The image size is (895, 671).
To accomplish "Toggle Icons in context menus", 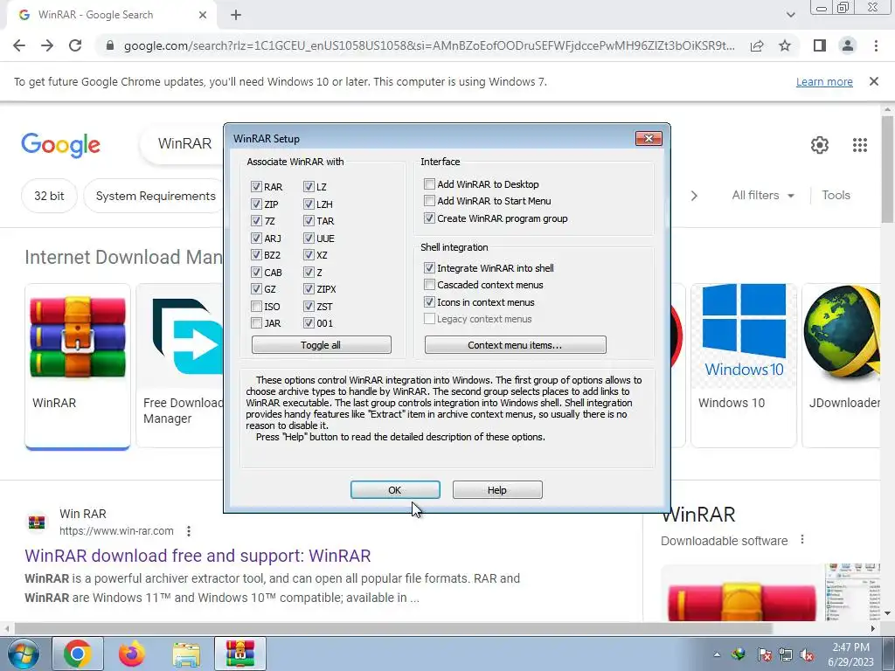I will 429,301.
